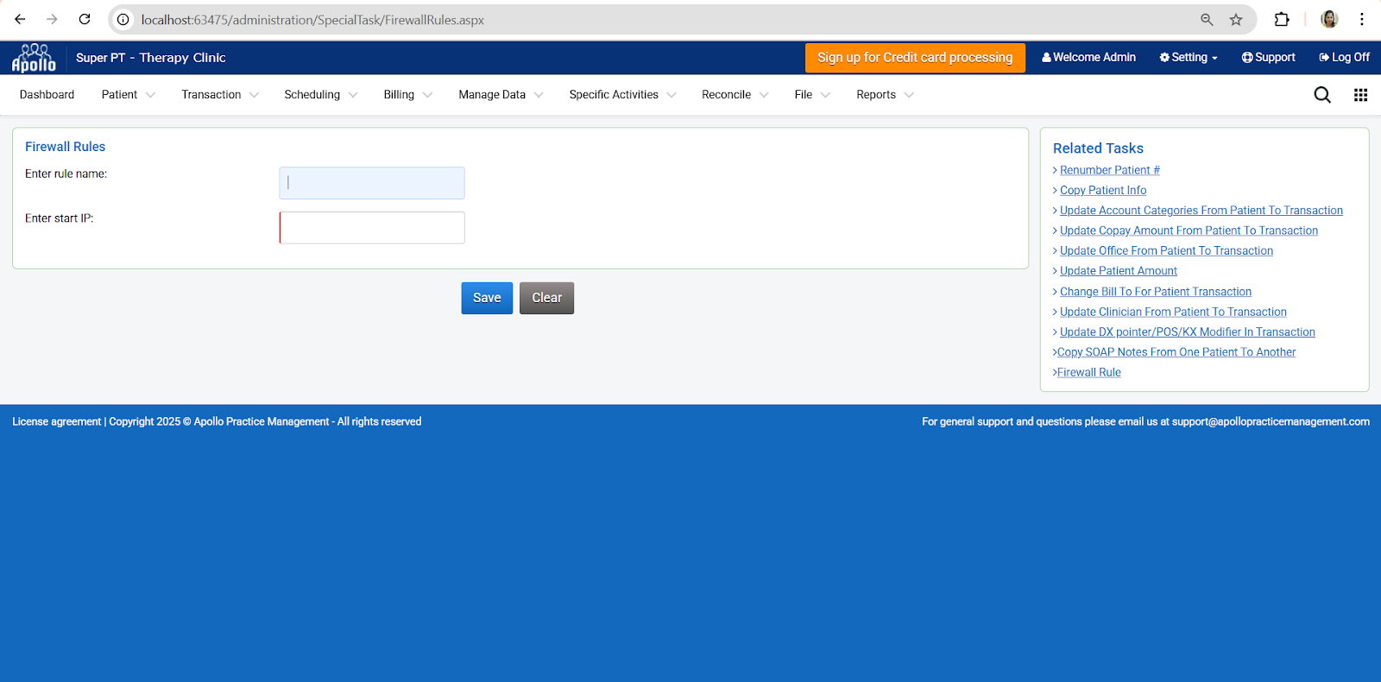
Task: Expand the Reports menu
Action: tap(884, 95)
